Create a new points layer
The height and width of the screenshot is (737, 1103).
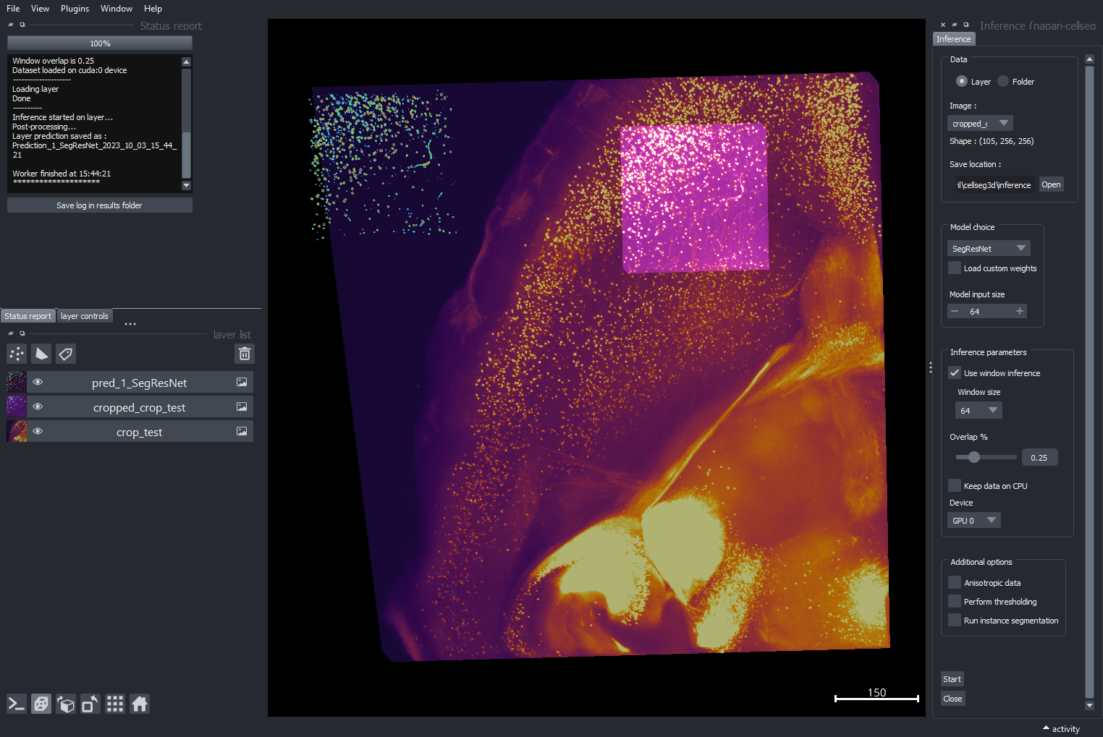tap(17, 354)
